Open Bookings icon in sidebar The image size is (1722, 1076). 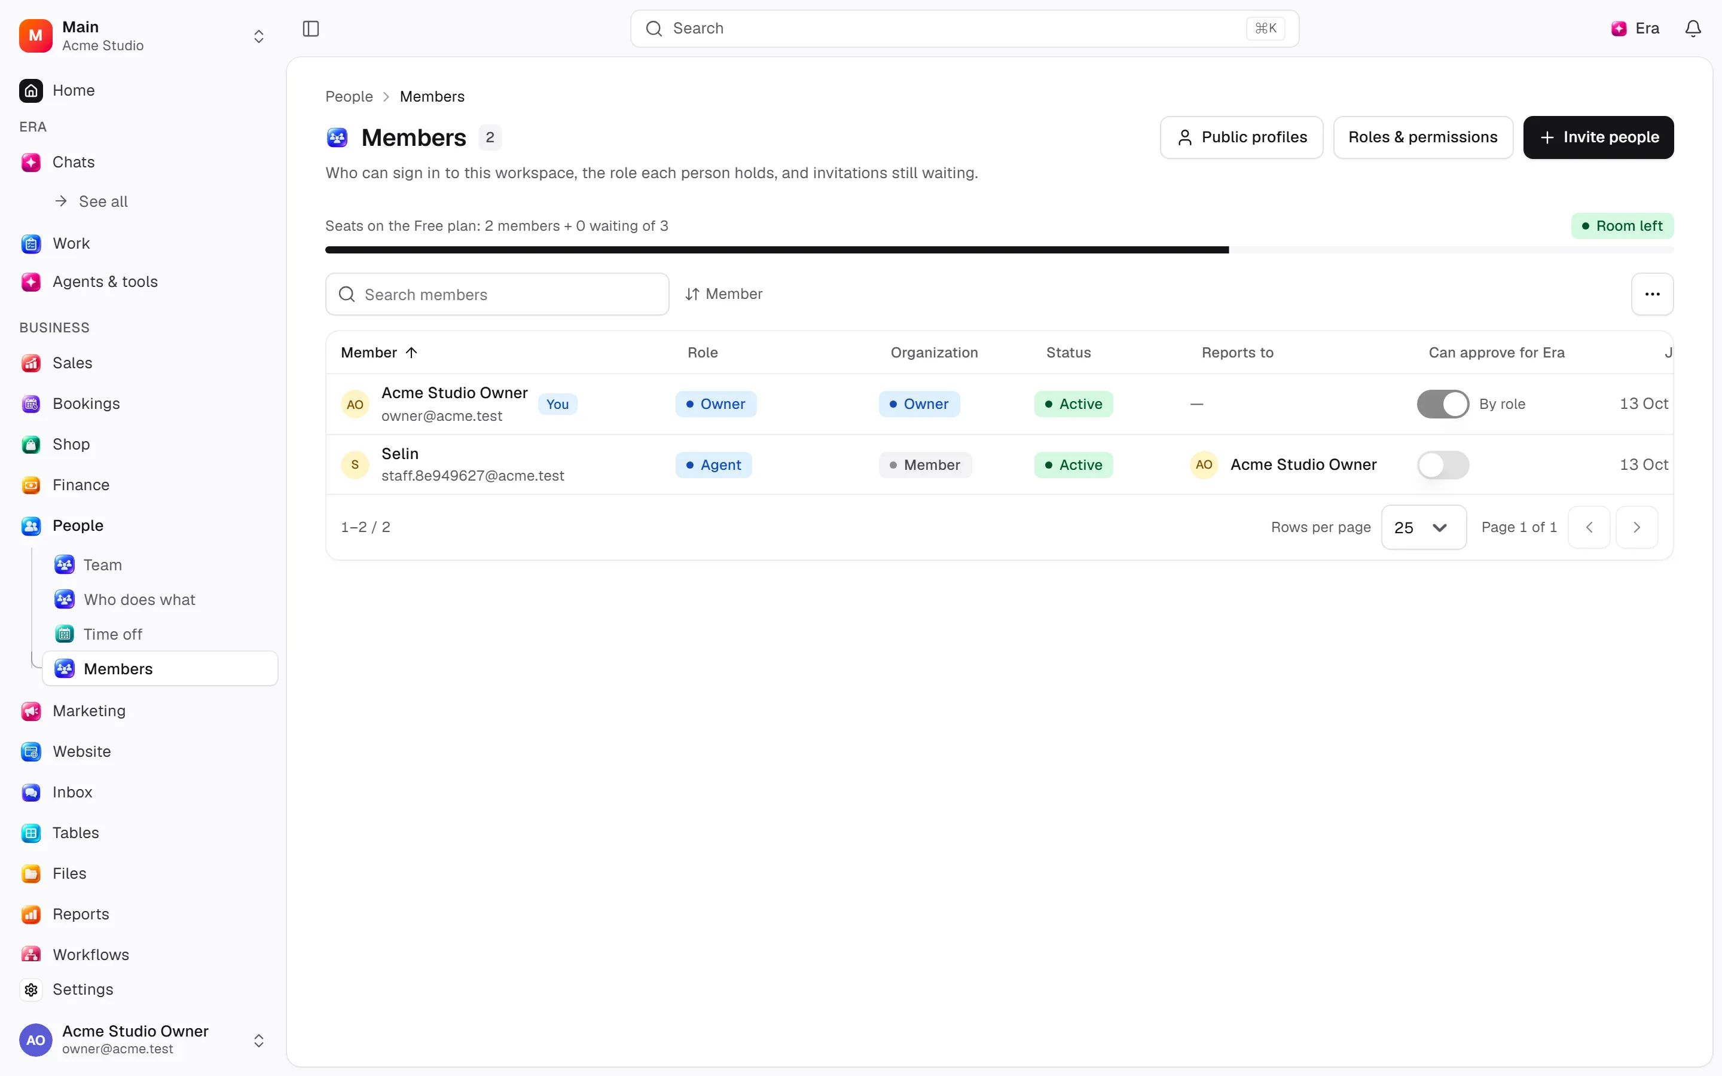[x=30, y=403]
